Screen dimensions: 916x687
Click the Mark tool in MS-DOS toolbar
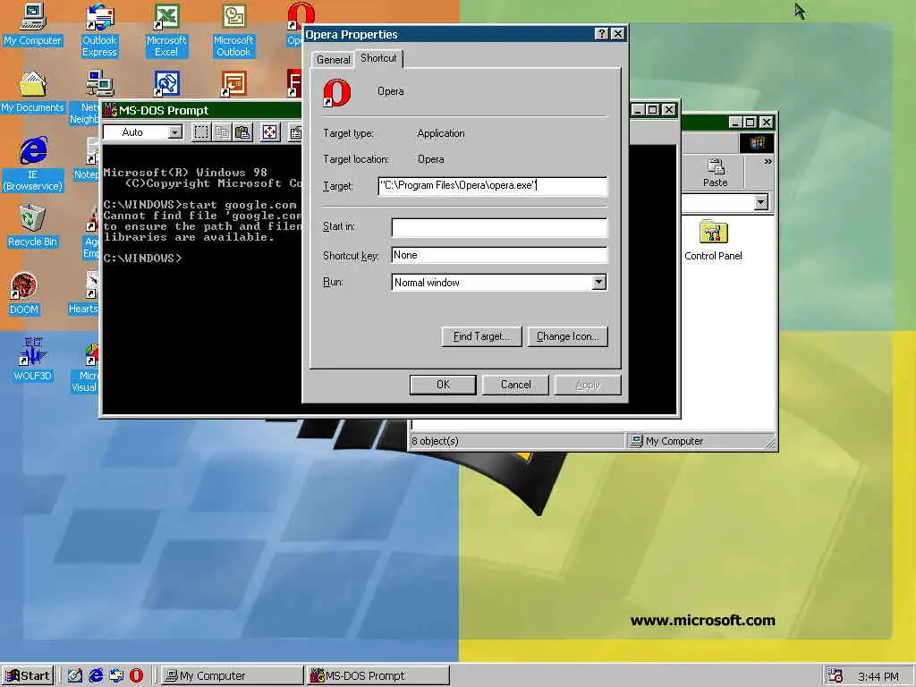tap(201, 132)
